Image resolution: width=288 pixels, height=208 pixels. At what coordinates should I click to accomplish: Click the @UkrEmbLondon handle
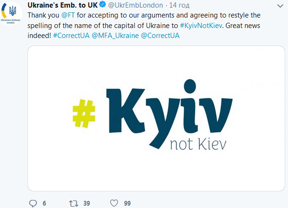(x=136, y=6)
